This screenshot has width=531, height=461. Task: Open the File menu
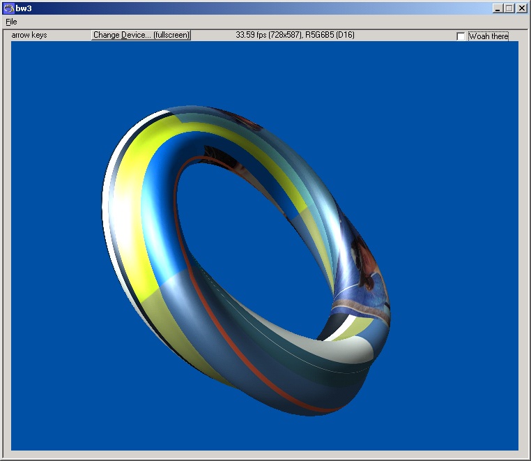tap(11, 22)
